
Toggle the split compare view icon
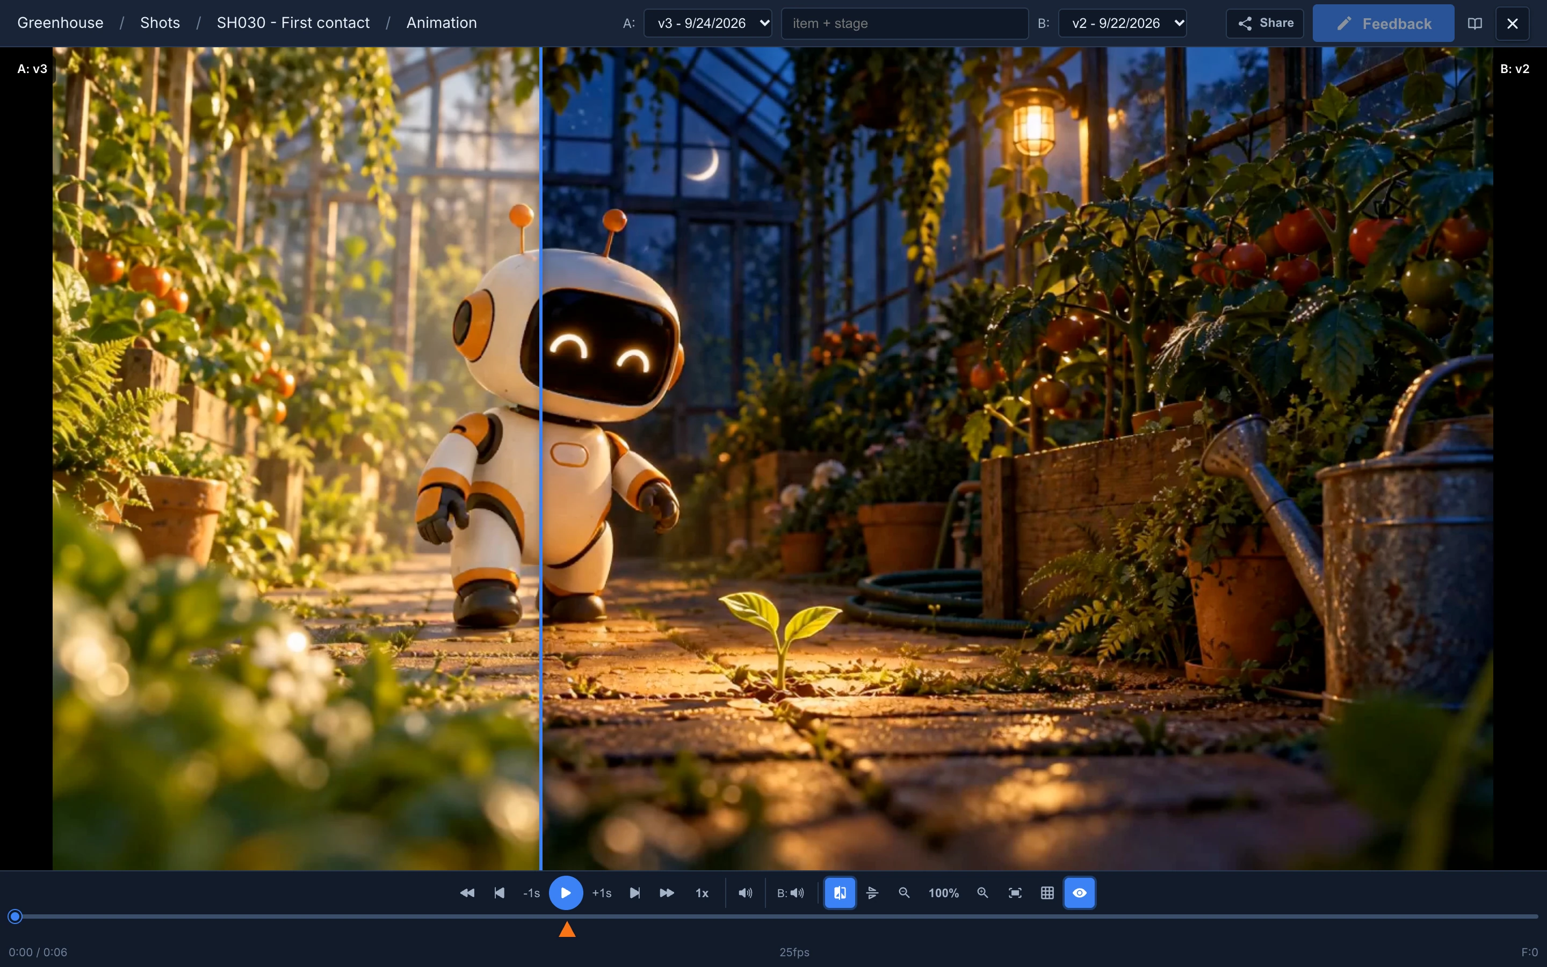click(840, 893)
